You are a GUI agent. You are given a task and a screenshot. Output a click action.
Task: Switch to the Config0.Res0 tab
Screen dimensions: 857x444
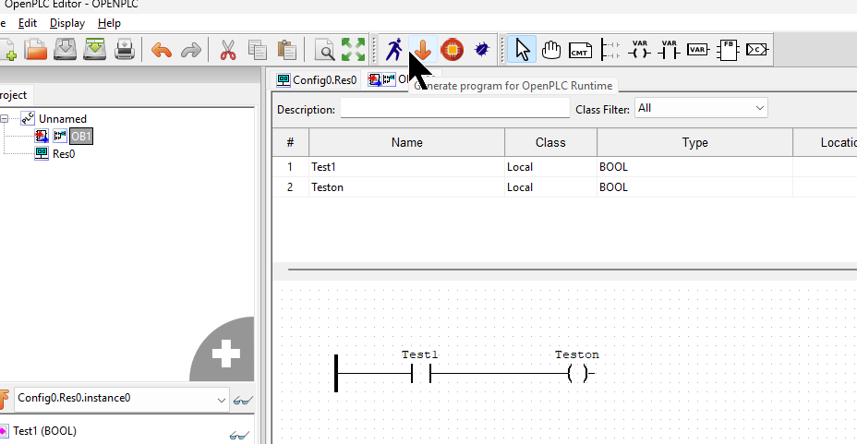click(x=317, y=80)
